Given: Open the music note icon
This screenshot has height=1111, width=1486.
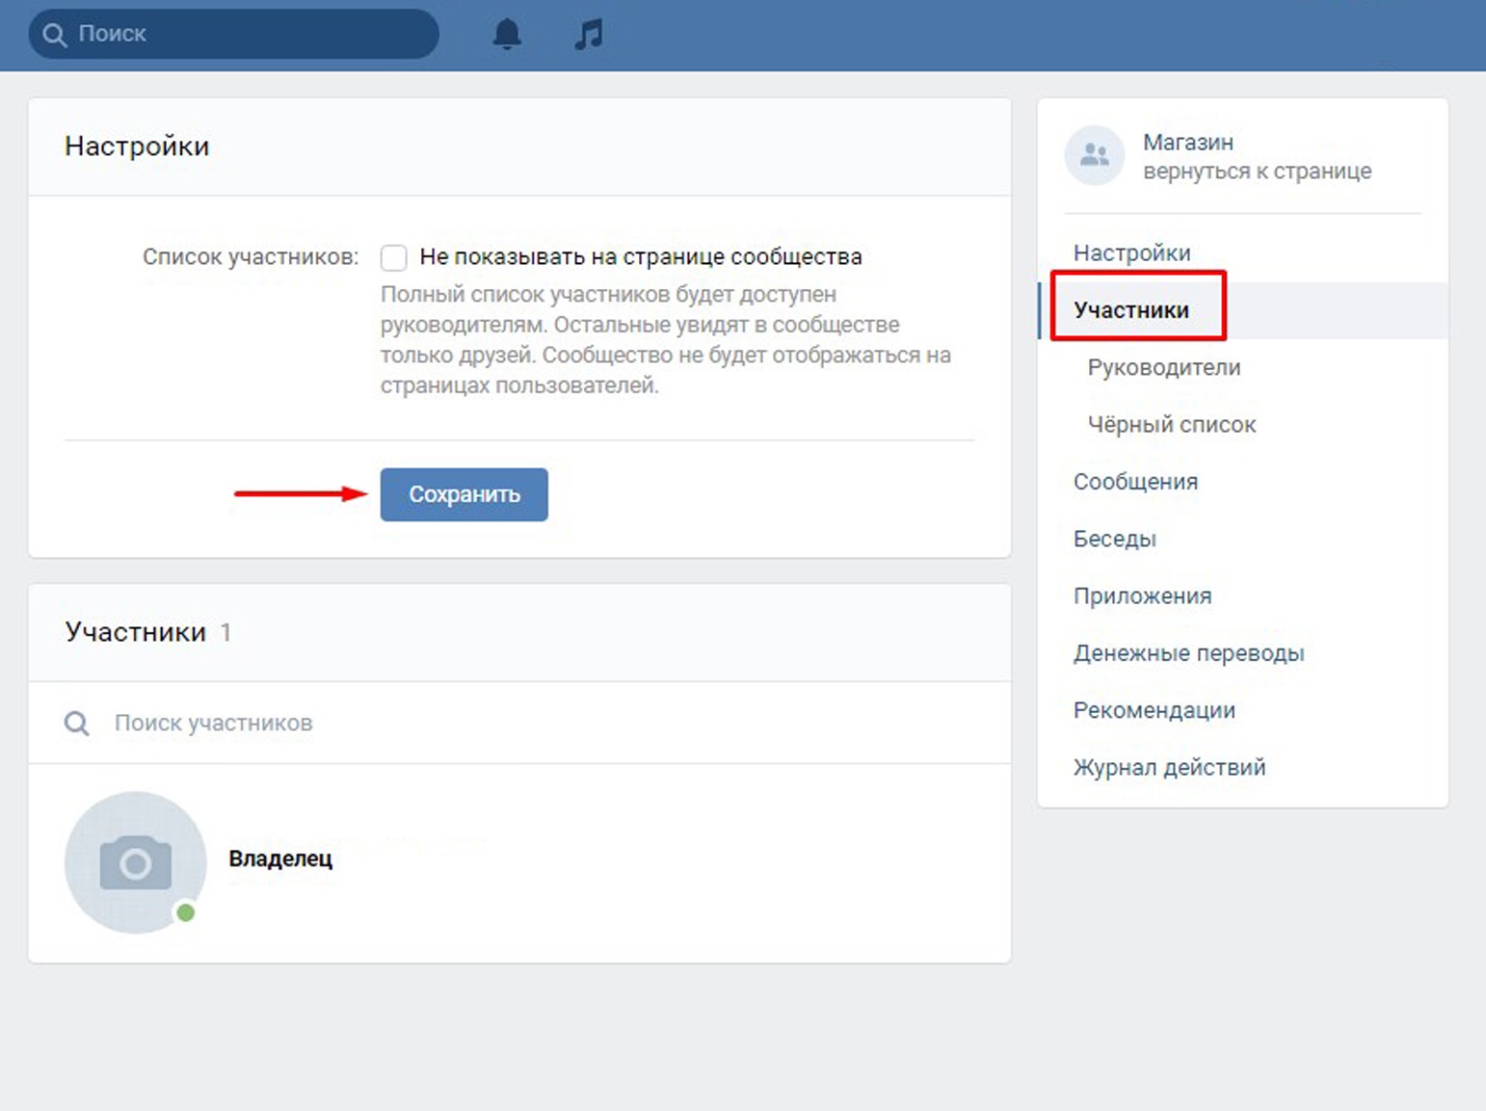Looking at the screenshot, I should (588, 34).
